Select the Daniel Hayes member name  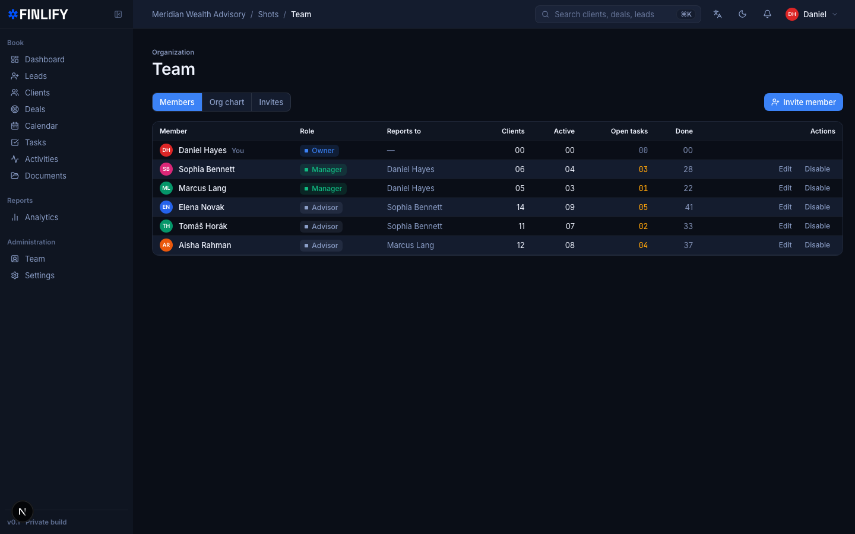click(202, 150)
